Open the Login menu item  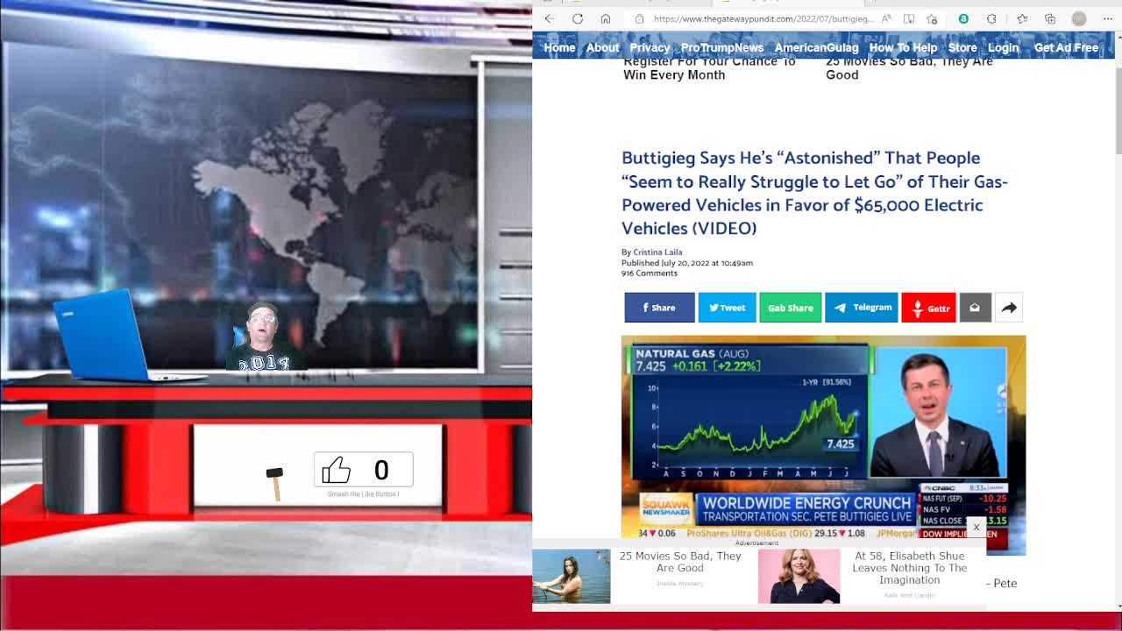click(1004, 47)
